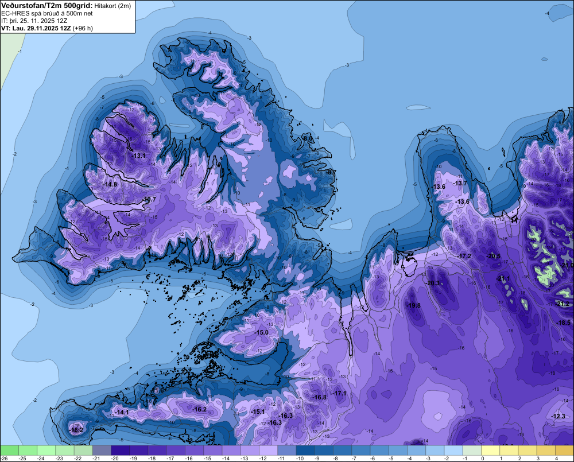Click the -18 label under the legend
Screen dimensions: 574x462
click(152, 459)
